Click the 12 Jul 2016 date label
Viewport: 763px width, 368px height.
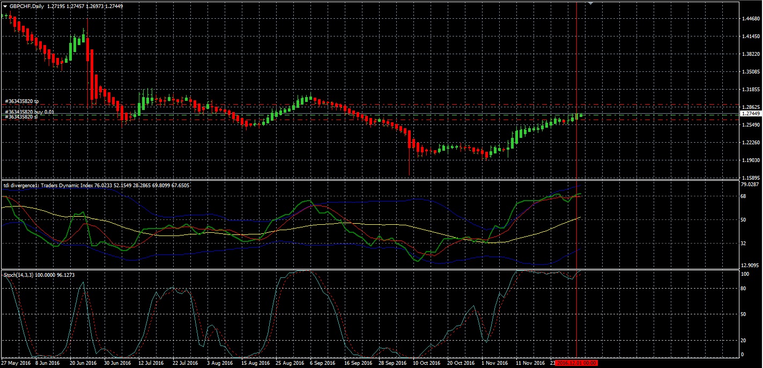click(152, 363)
